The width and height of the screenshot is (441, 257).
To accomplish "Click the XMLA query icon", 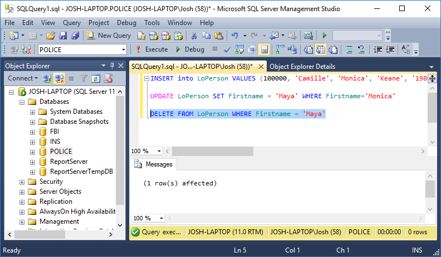I will [178, 36].
